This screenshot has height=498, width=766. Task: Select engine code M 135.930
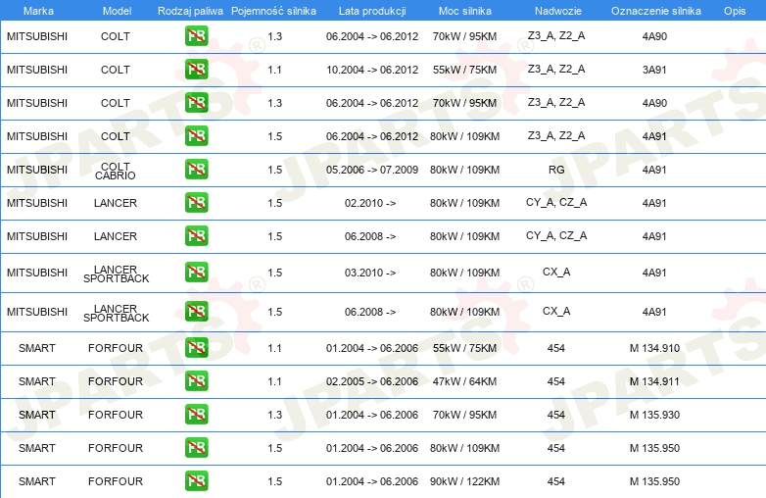(654, 415)
